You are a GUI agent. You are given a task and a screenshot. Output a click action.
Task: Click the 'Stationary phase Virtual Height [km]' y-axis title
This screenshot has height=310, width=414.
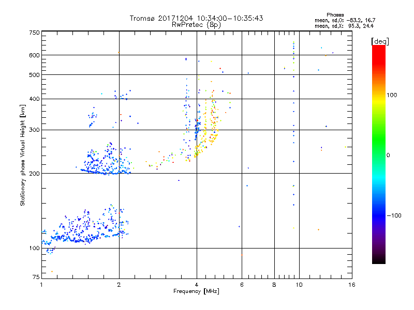[x=22, y=156]
